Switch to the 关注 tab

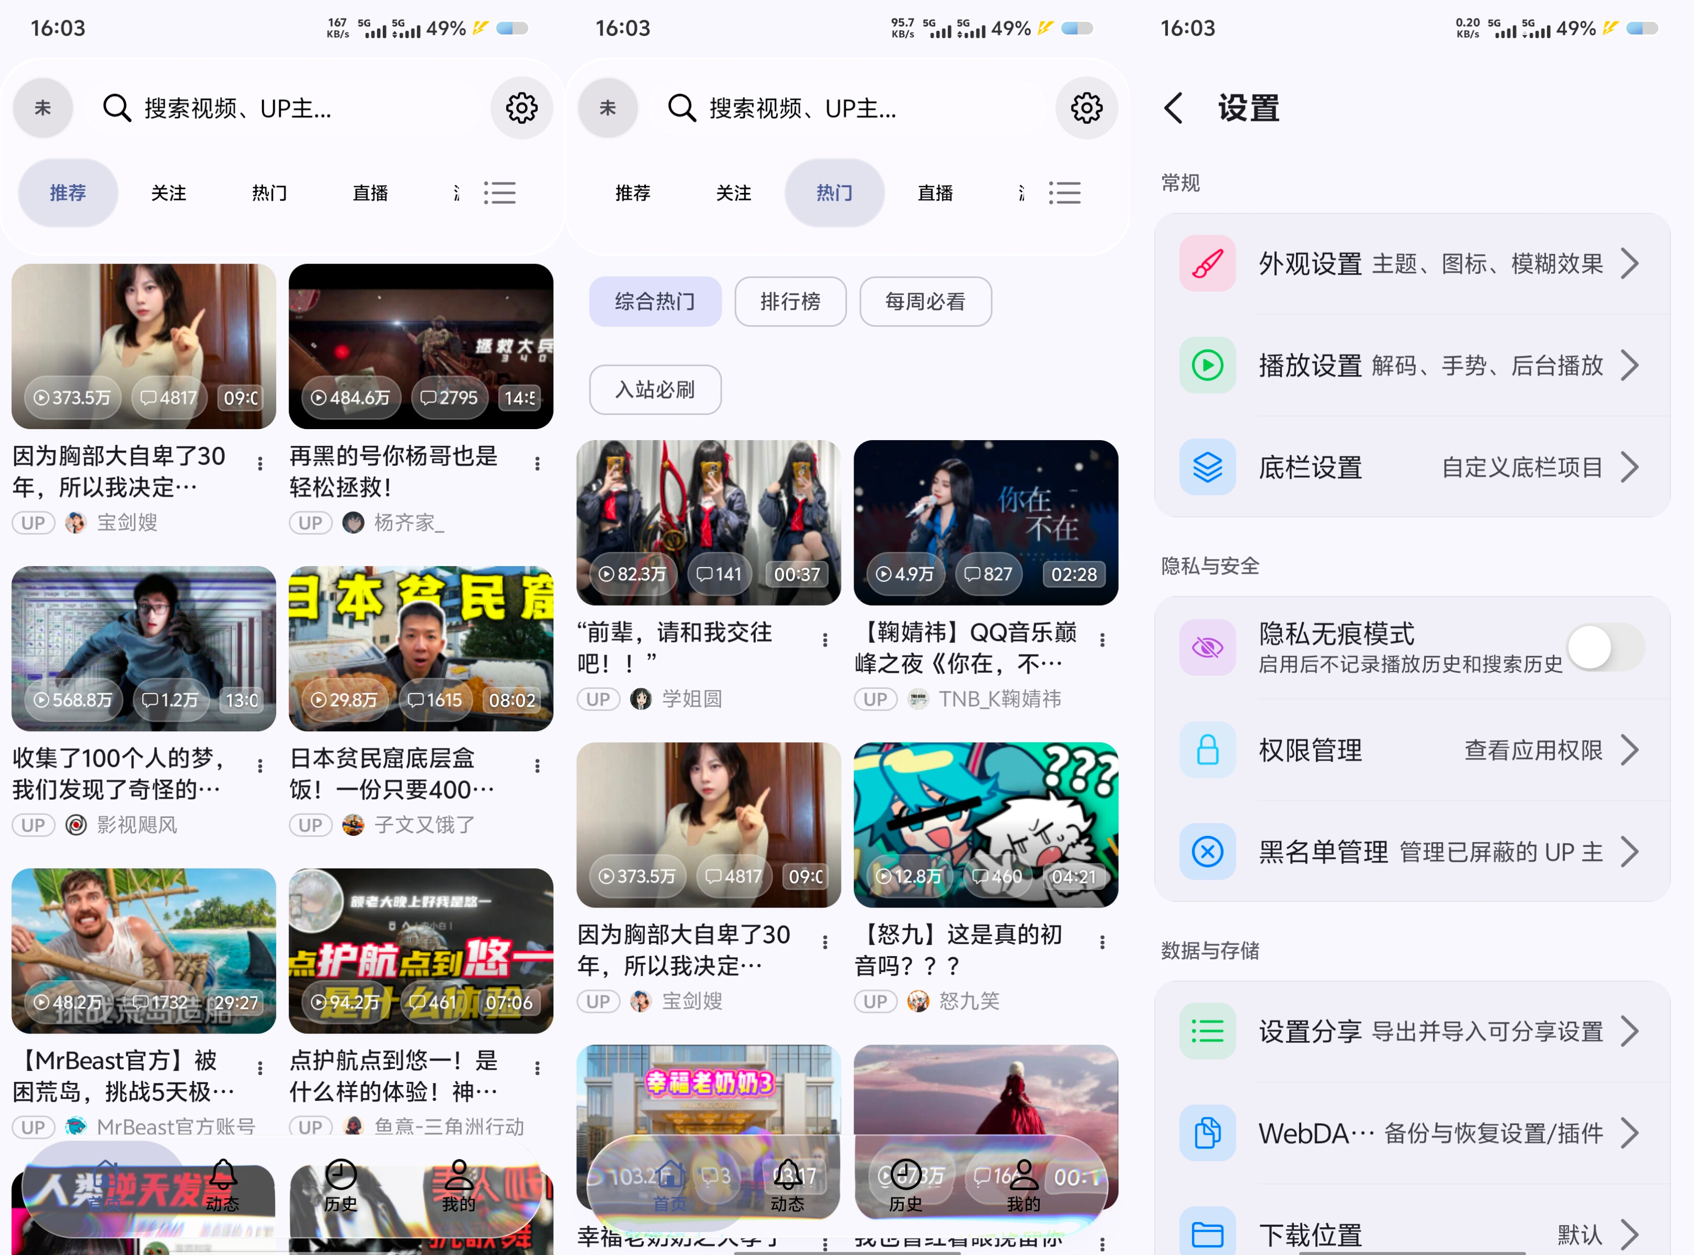pyautogui.click(x=169, y=193)
